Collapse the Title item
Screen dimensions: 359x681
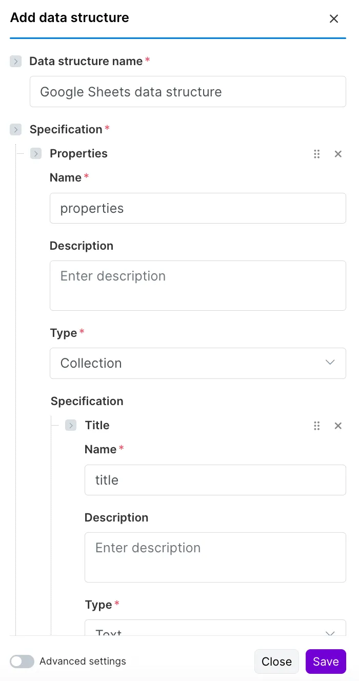[71, 425]
